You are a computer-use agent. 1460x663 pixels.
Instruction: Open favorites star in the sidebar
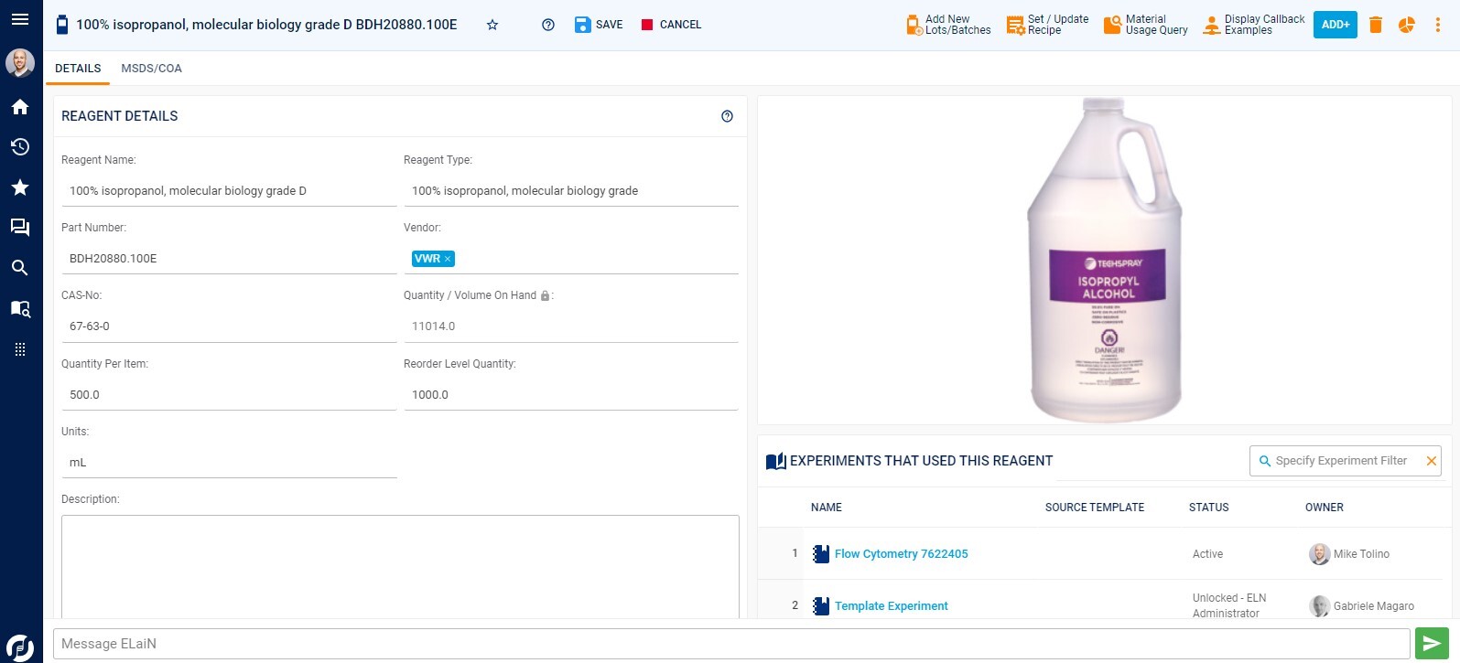pos(20,187)
